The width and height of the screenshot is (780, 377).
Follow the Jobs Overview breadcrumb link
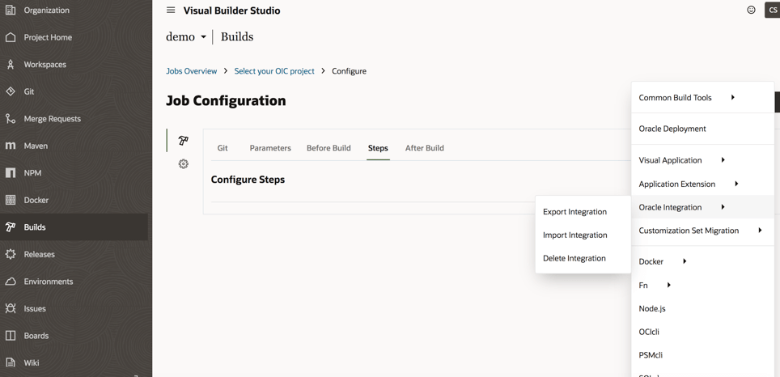point(191,71)
